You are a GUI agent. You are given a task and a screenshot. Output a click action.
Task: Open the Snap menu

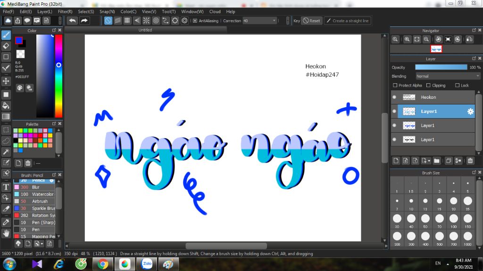[107, 11]
